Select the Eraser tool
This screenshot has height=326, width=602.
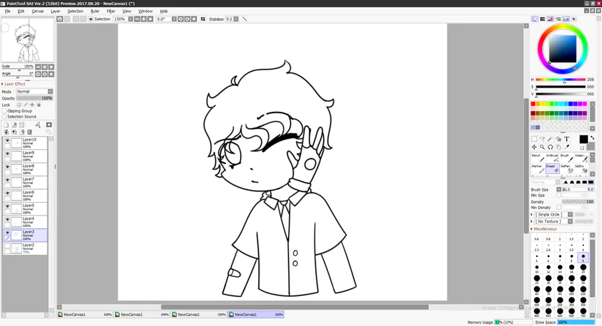[x=553, y=169]
